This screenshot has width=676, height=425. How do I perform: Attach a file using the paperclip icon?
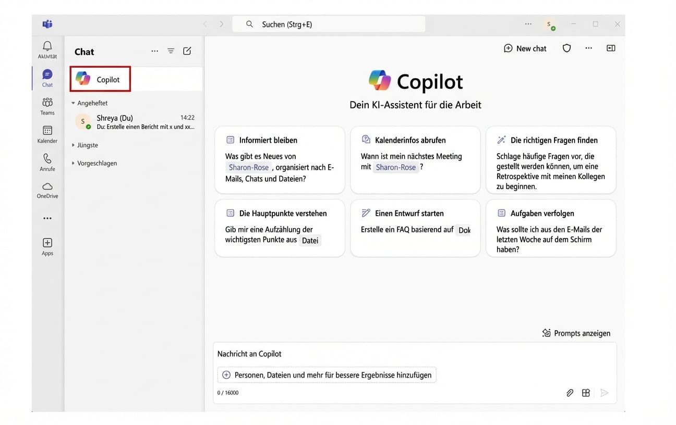pos(570,392)
